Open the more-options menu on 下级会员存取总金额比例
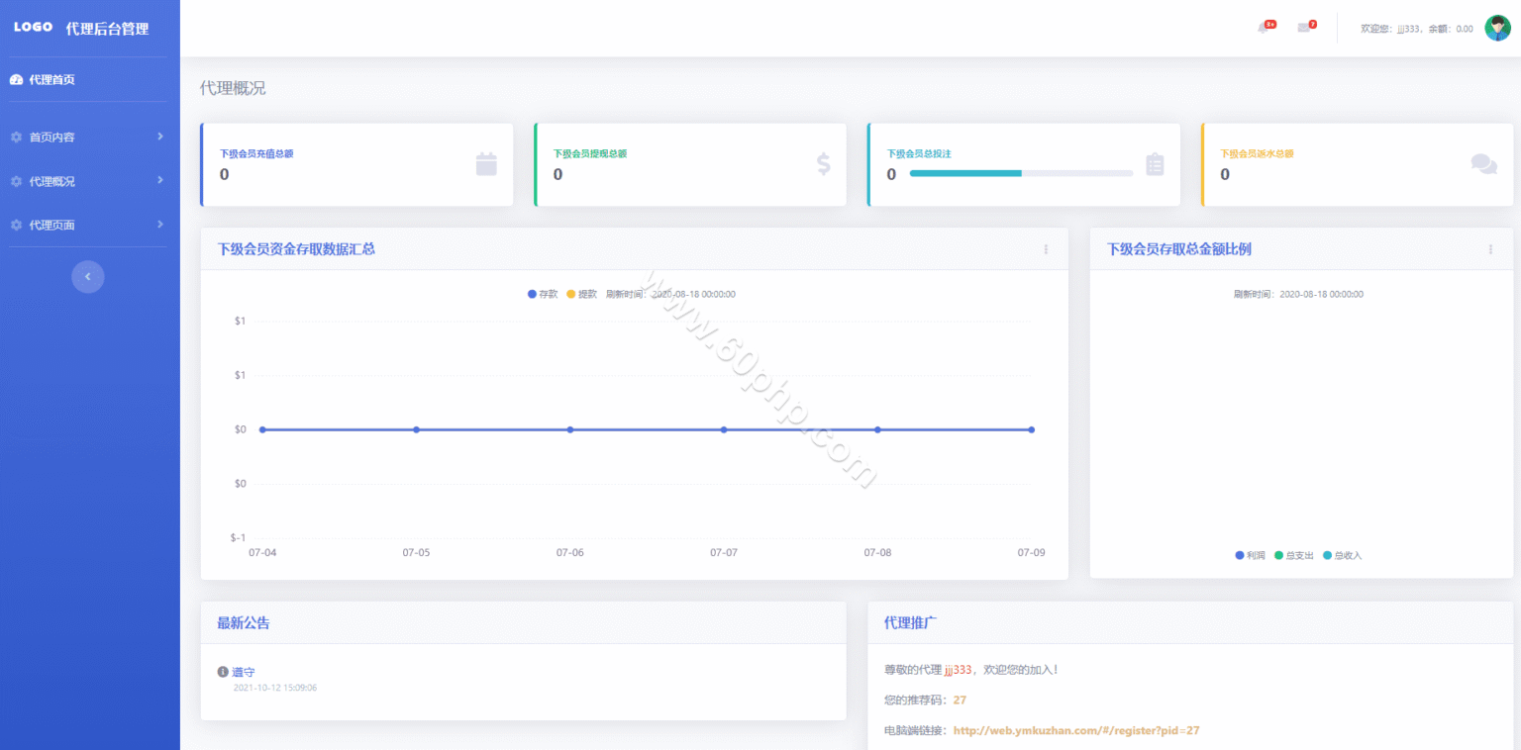 click(1490, 249)
